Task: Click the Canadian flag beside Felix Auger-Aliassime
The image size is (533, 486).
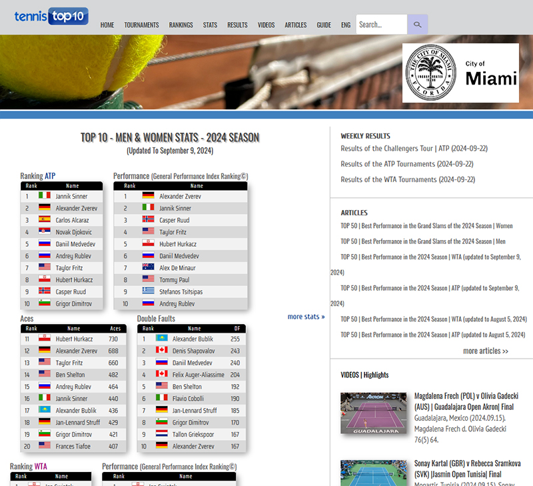Action: 162,374
